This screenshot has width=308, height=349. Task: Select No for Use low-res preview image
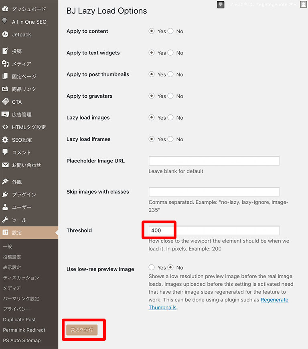click(170, 267)
